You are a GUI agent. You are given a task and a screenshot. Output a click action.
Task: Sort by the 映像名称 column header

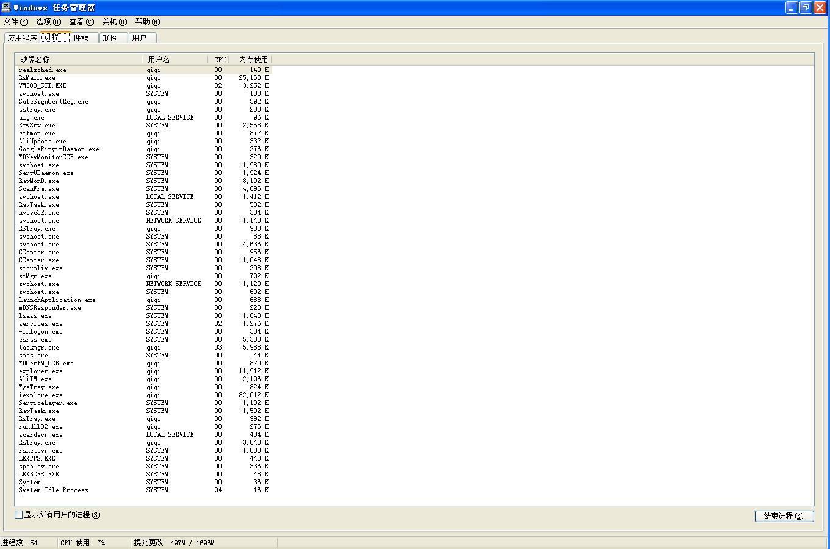[x=79, y=60]
